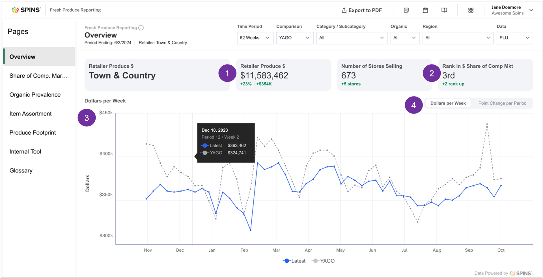Open the Glossary page link
Screen dimensions: 543x278
point(21,171)
